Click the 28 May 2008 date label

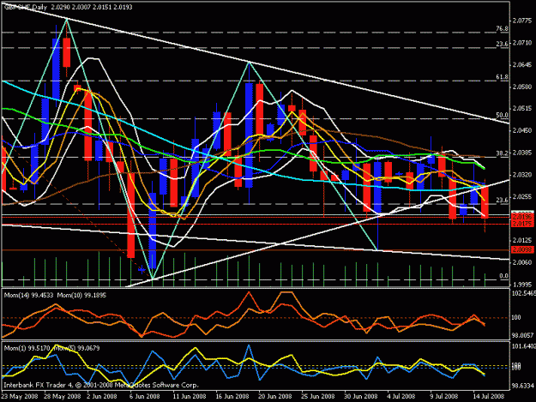[63, 396]
